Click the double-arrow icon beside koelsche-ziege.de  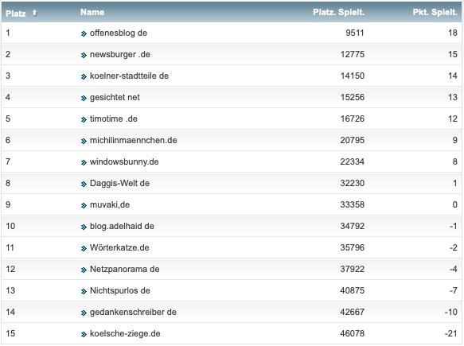[x=84, y=334]
